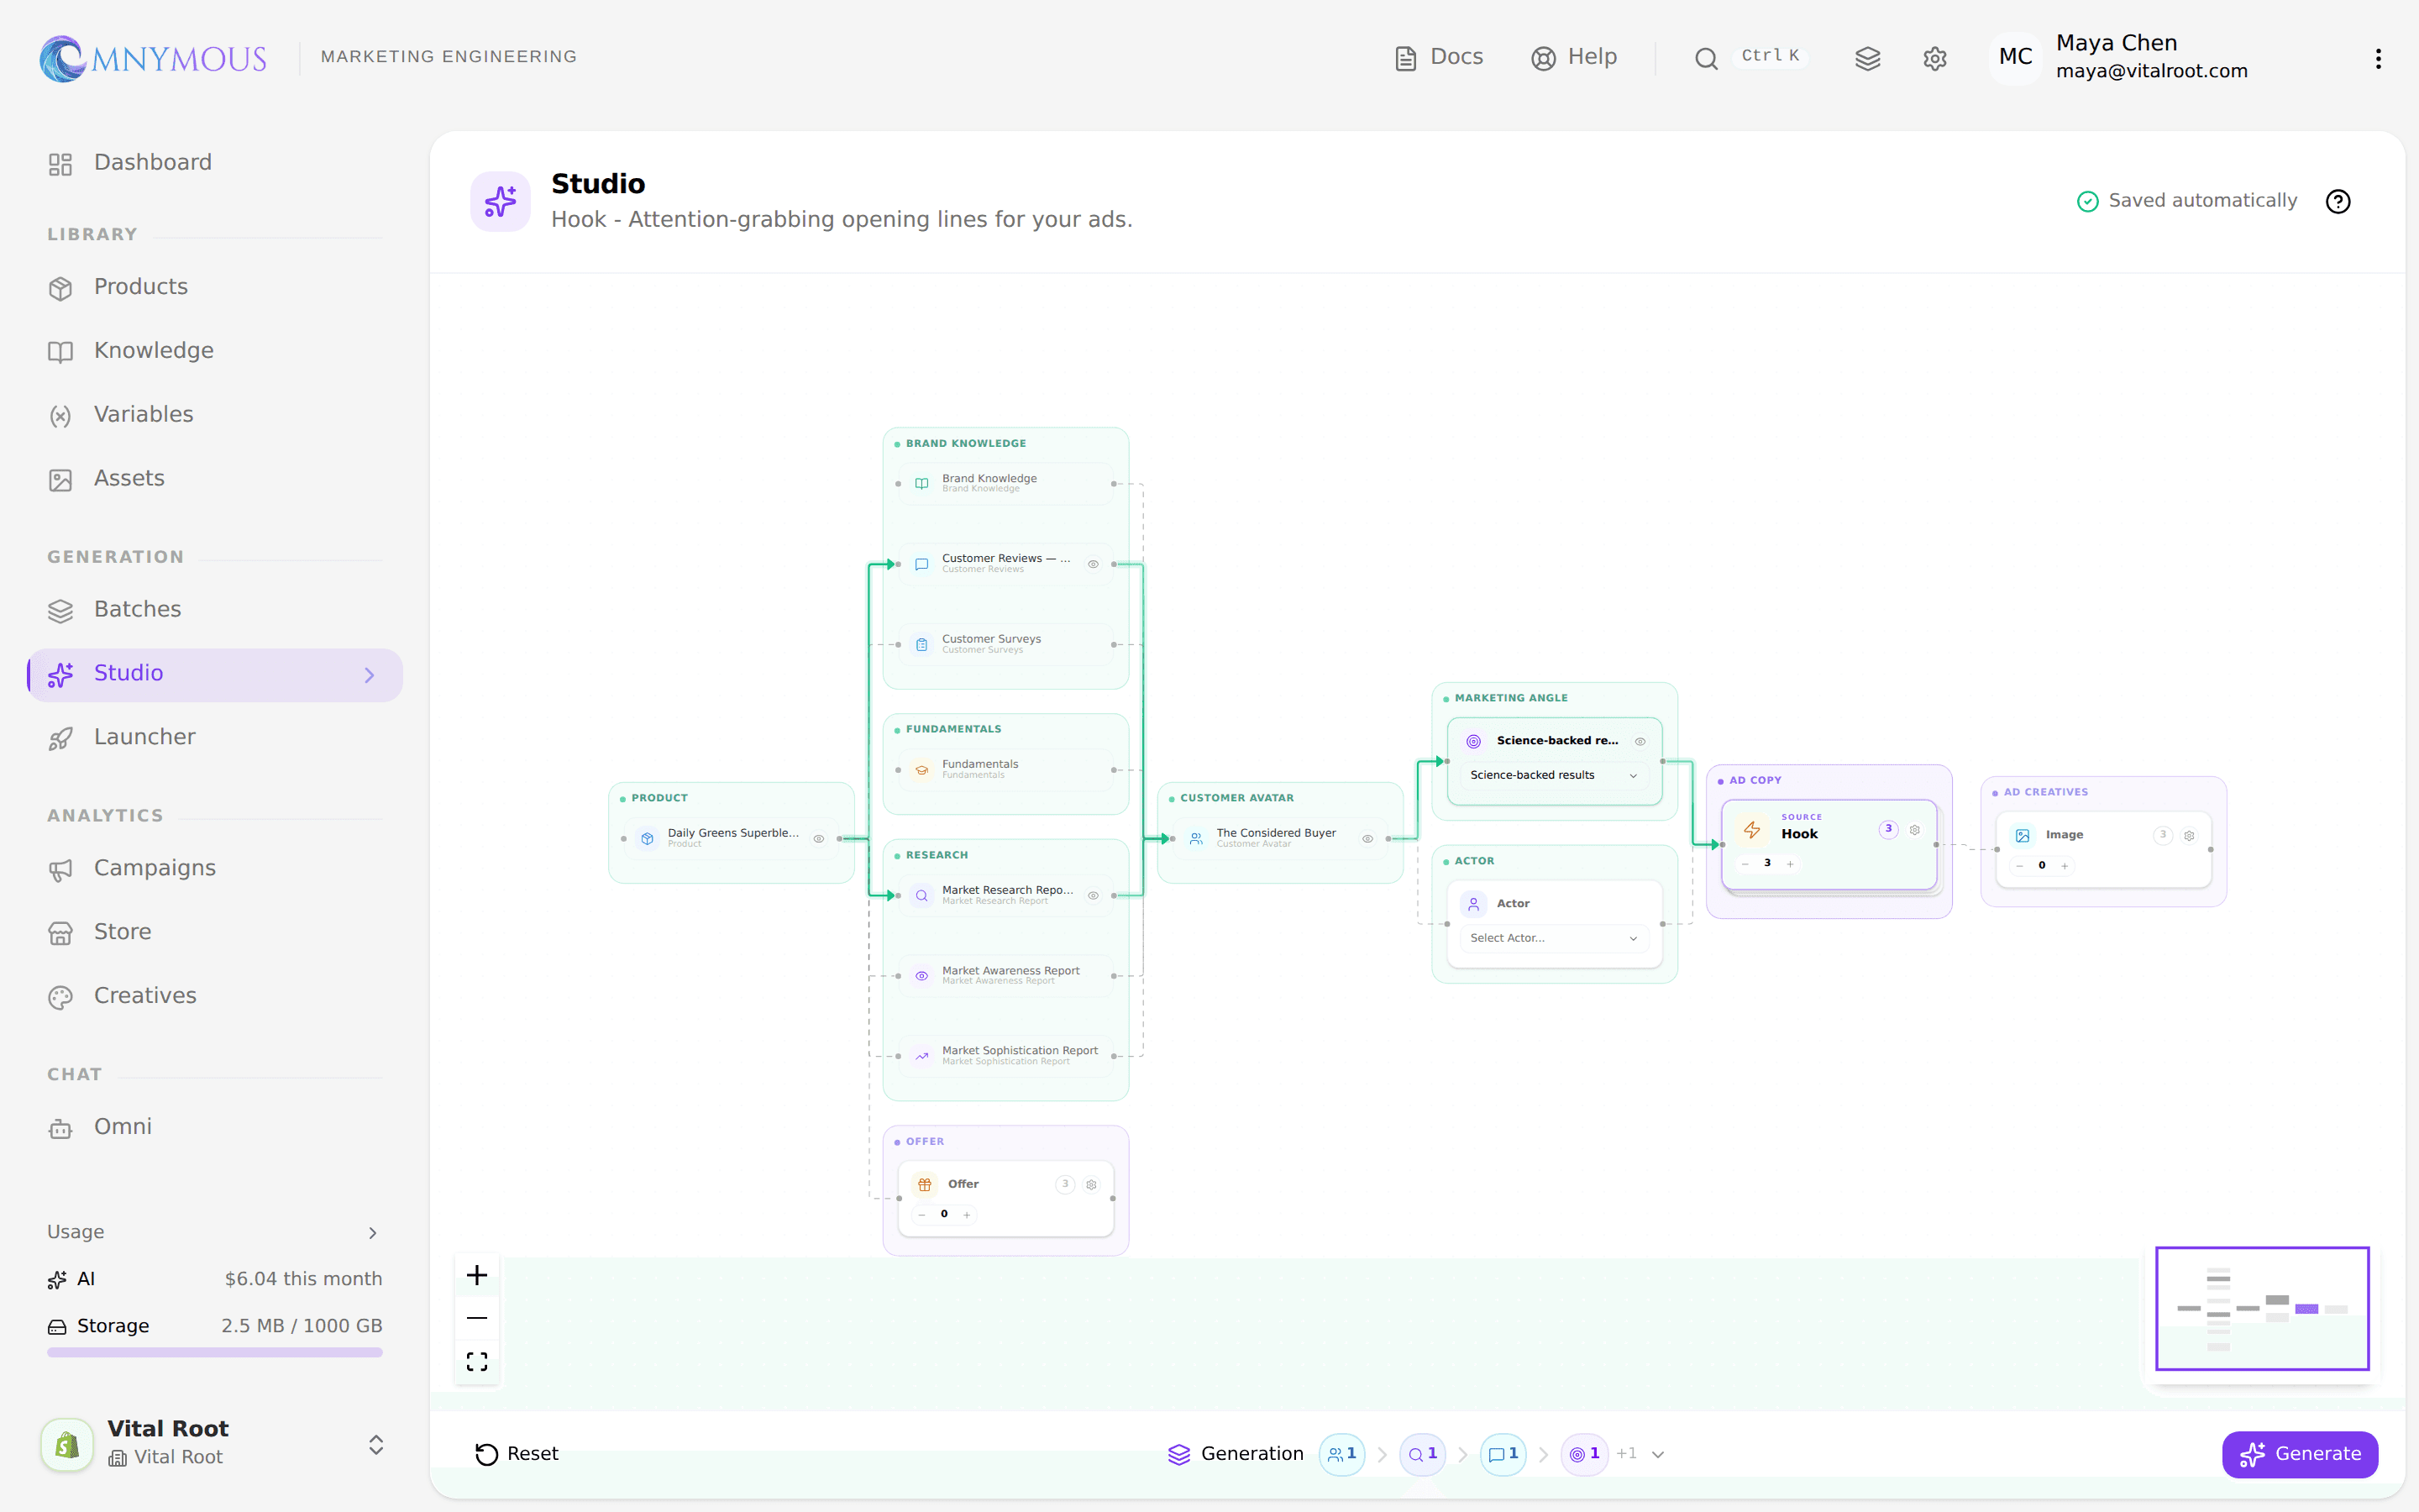Viewport: 2419px width, 1512px height.
Task: Zoom out on the canvas
Action: 477,1318
